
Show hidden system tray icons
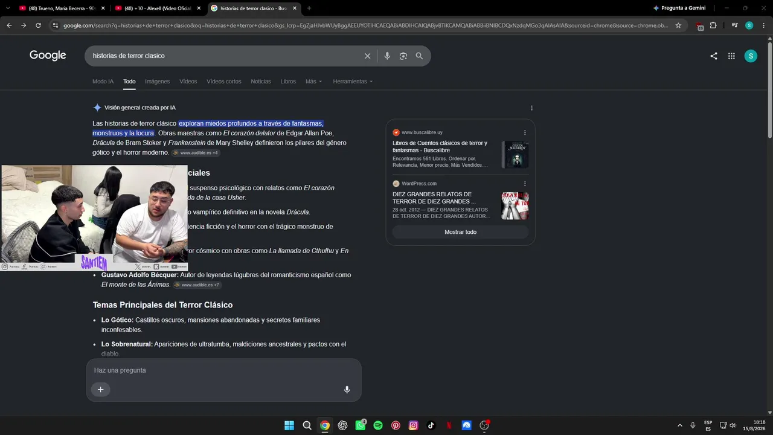click(680, 425)
